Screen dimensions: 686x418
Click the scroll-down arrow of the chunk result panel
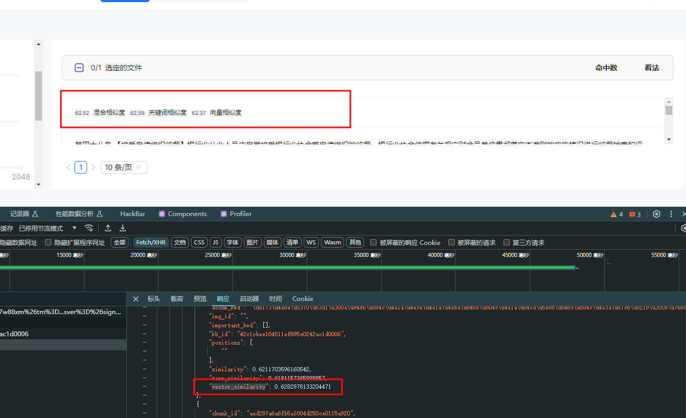(x=669, y=139)
